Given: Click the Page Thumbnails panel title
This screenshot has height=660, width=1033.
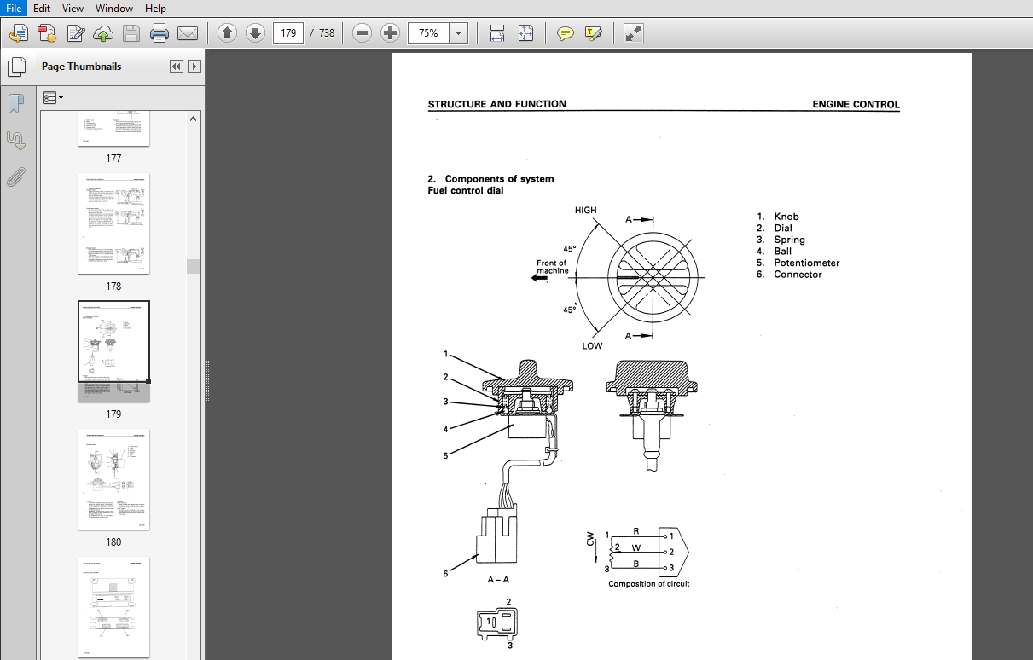Looking at the screenshot, I should pyautogui.click(x=81, y=67).
